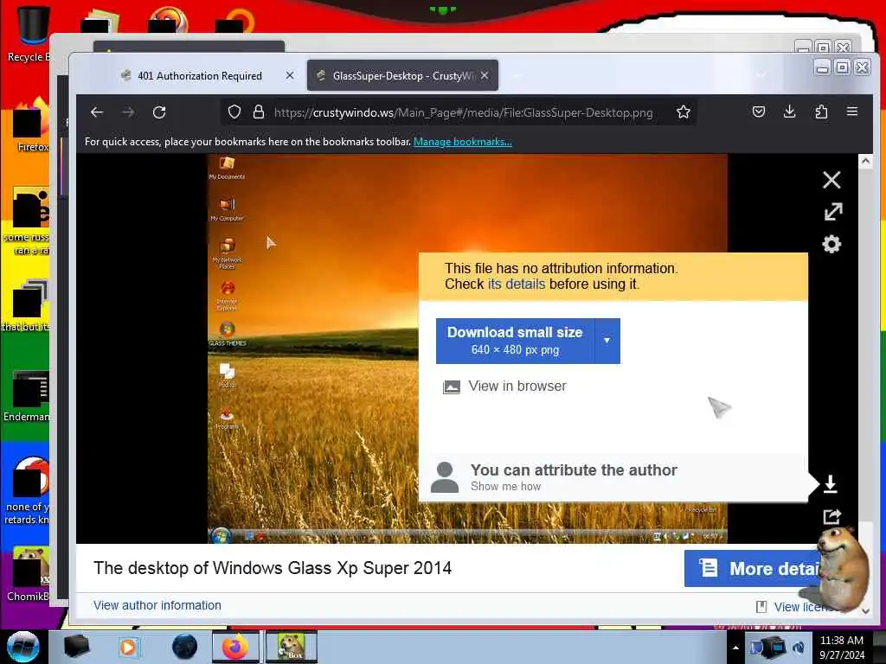Expand the image to full screen
This screenshot has width=886, height=664.
pyautogui.click(x=833, y=212)
